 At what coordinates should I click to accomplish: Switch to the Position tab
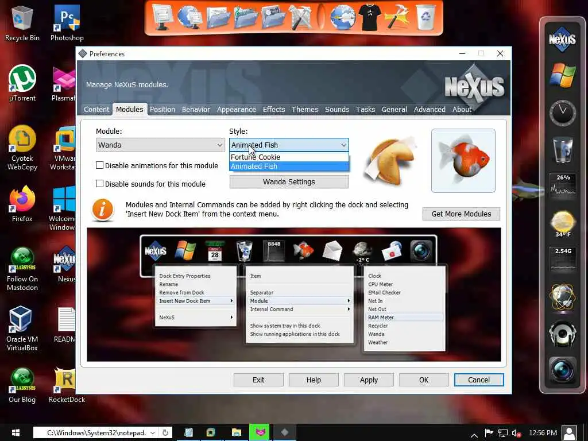[163, 109]
